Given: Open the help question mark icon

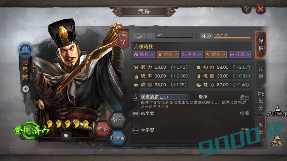Looking at the screenshot, I should pyautogui.click(x=247, y=9).
